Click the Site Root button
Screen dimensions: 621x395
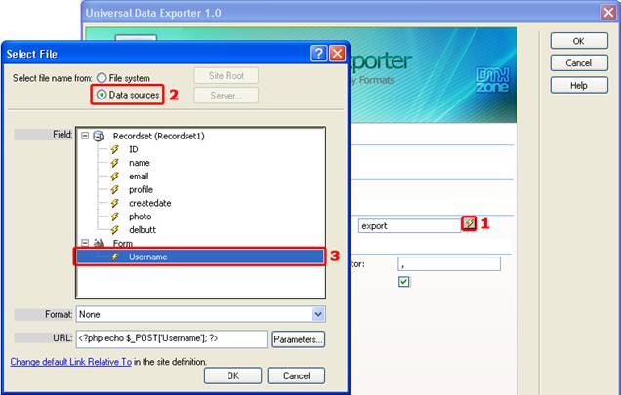pyautogui.click(x=227, y=76)
